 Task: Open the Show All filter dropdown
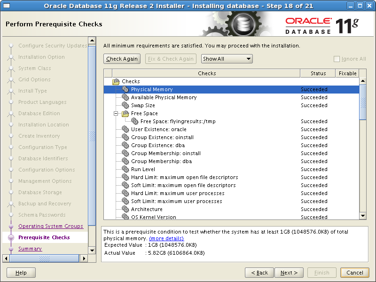click(227, 59)
